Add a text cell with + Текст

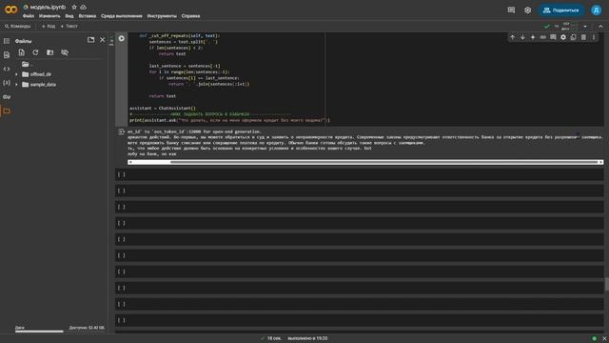69,26
